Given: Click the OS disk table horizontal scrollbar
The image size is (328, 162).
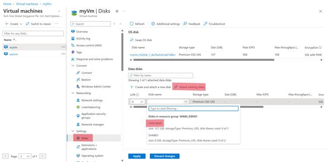Looking at the screenshot, I should (x=204, y=60).
